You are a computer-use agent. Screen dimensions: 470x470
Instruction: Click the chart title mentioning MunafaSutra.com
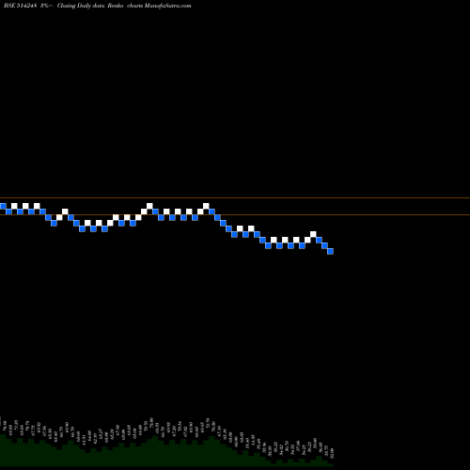pyautogui.click(x=98, y=6)
